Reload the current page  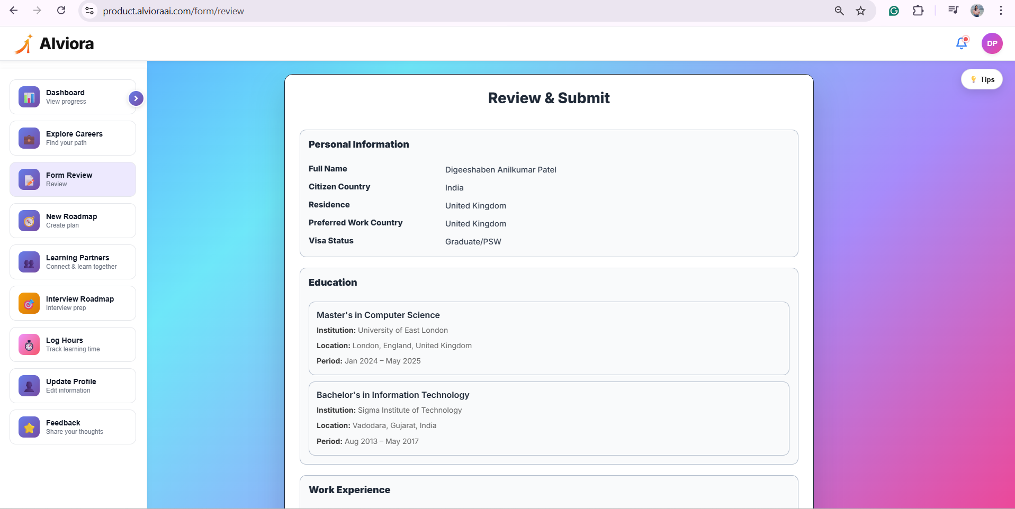[x=61, y=11]
